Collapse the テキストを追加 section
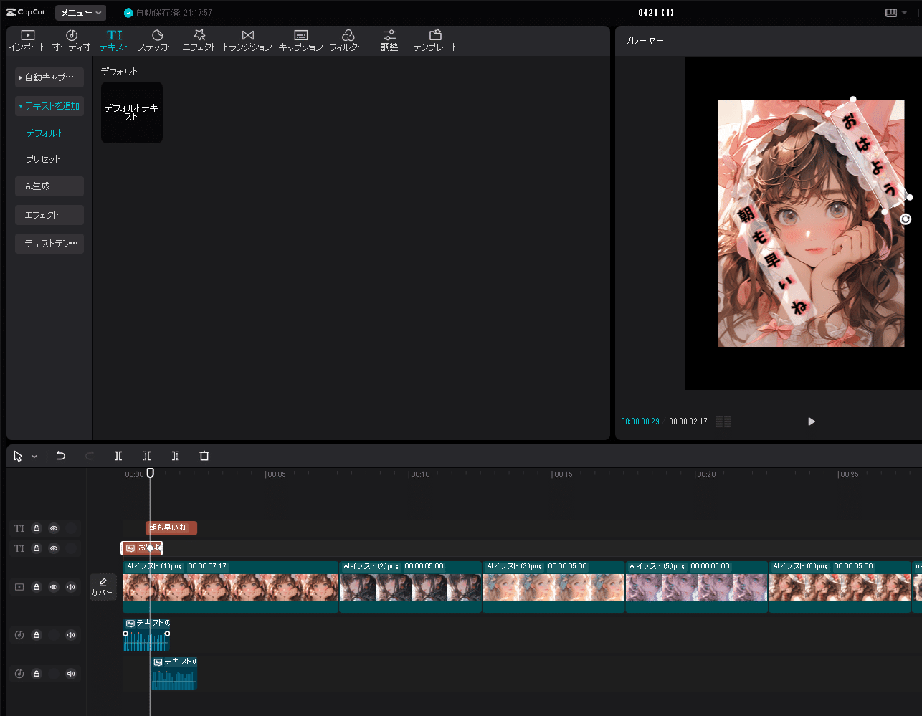The height and width of the screenshot is (716, 922). point(49,106)
